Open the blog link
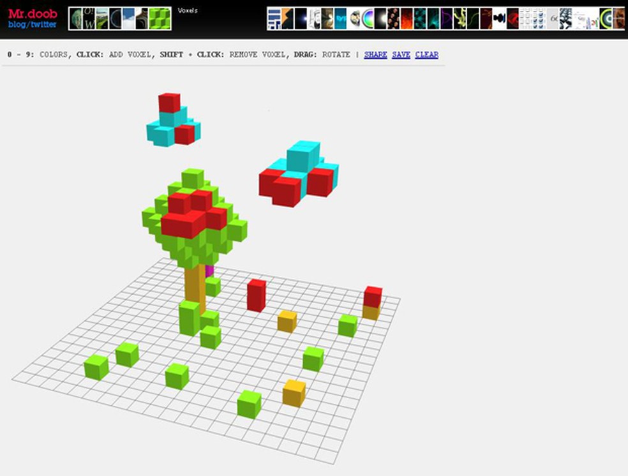Screen dimensions: 628x476 click(x=16, y=24)
